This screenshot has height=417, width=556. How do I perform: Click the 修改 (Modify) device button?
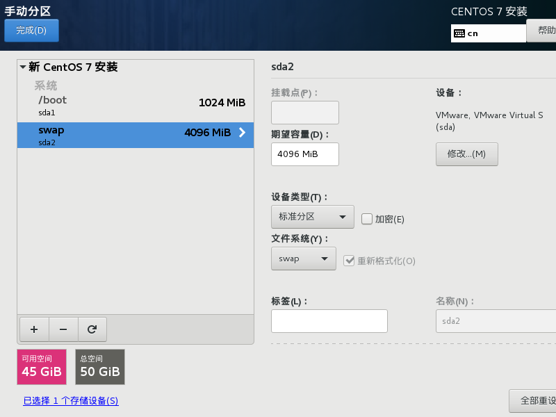coord(466,154)
